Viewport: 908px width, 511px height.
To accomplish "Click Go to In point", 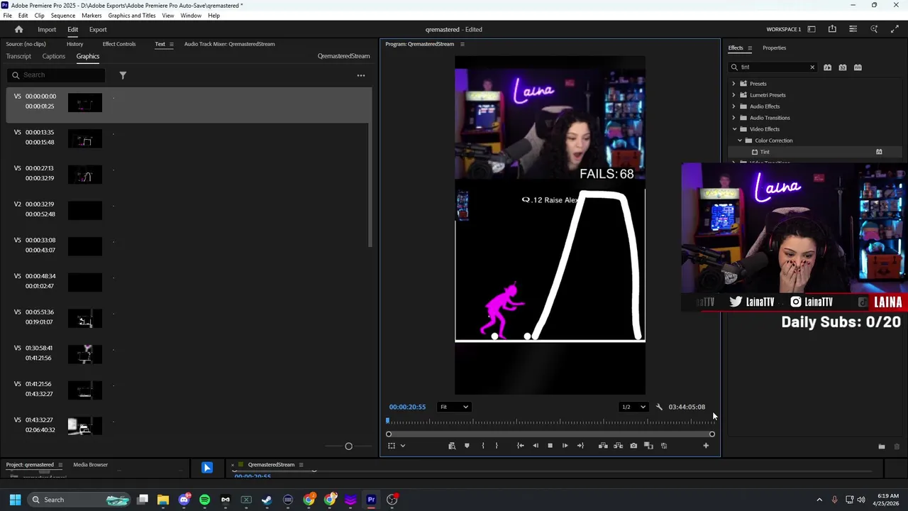I will click(520, 446).
